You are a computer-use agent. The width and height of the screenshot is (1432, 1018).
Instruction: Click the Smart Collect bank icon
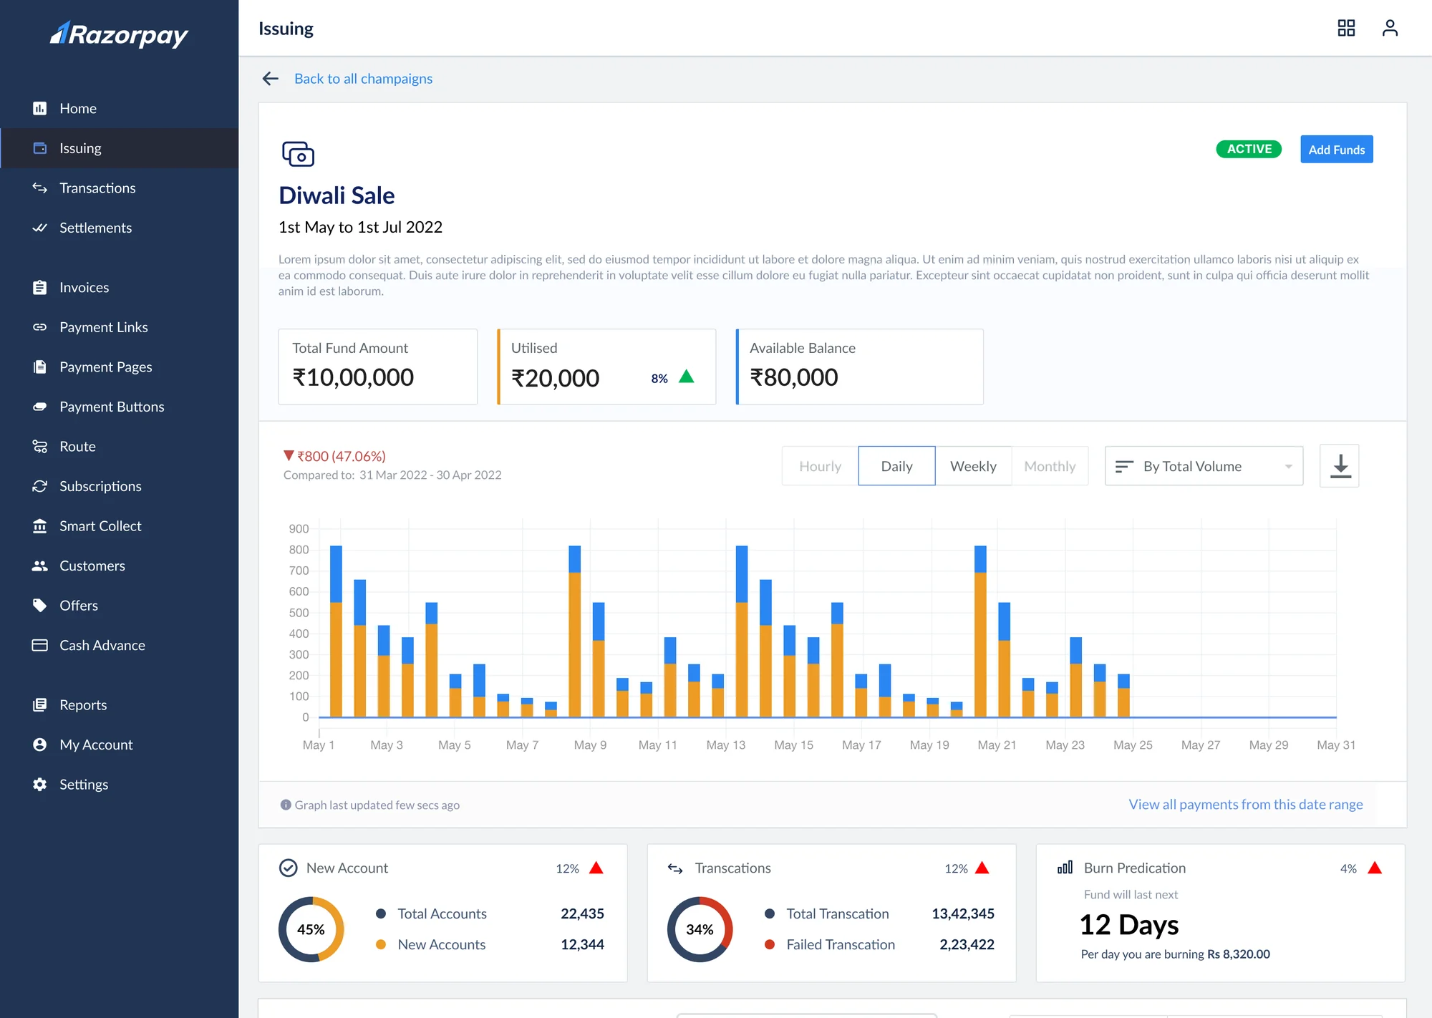click(x=39, y=526)
